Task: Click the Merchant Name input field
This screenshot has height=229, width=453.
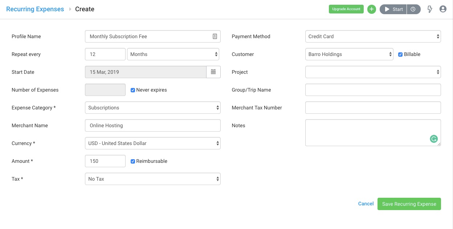Action: coord(153,125)
